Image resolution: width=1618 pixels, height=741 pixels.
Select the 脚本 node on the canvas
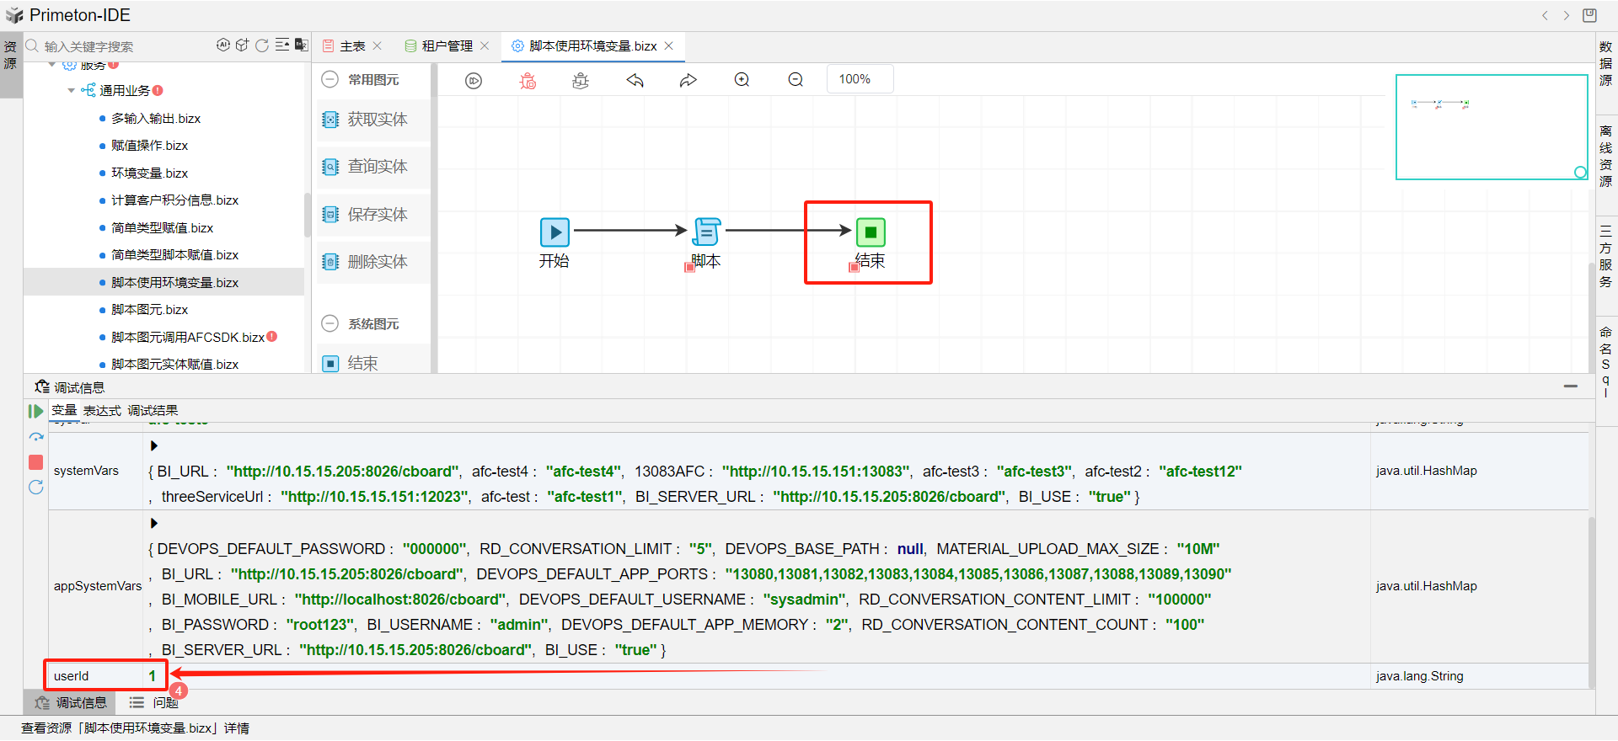click(706, 232)
